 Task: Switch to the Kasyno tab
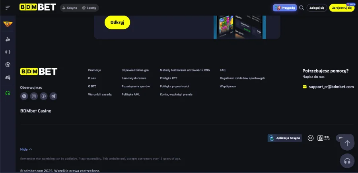pyautogui.click(x=70, y=8)
